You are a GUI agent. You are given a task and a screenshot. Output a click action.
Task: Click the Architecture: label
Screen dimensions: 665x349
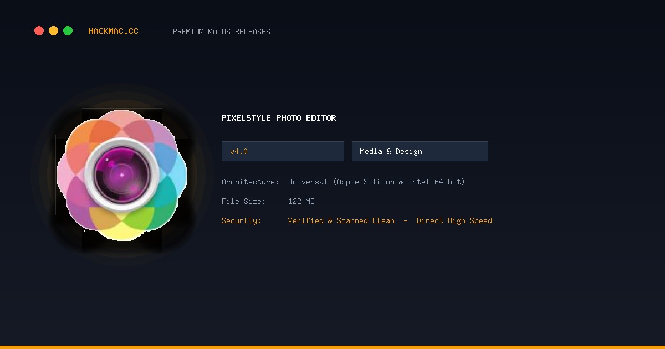[250, 182]
